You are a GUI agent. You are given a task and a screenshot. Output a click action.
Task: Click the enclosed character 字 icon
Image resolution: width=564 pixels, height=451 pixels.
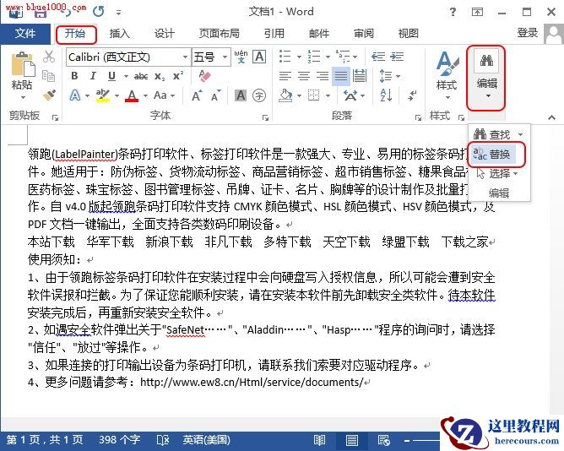coord(259,95)
